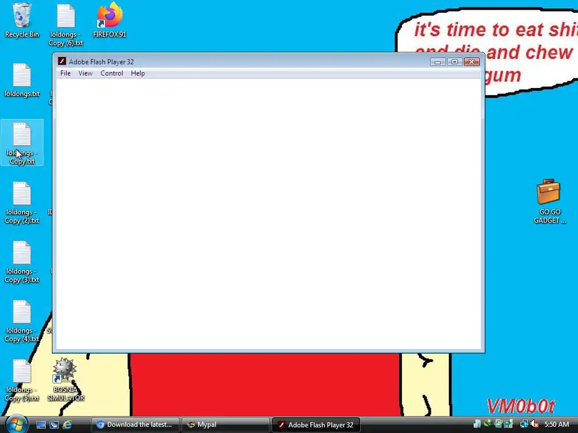Click the green arrow tray icon
This screenshot has width=578, height=433.
coord(488,424)
